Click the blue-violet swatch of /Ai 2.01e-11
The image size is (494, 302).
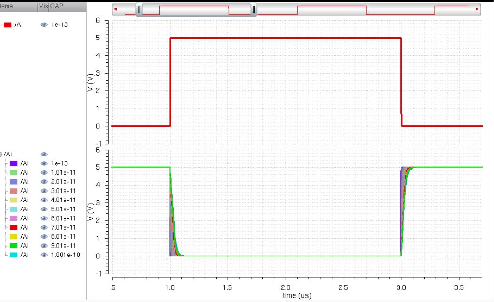click(x=14, y=181)
